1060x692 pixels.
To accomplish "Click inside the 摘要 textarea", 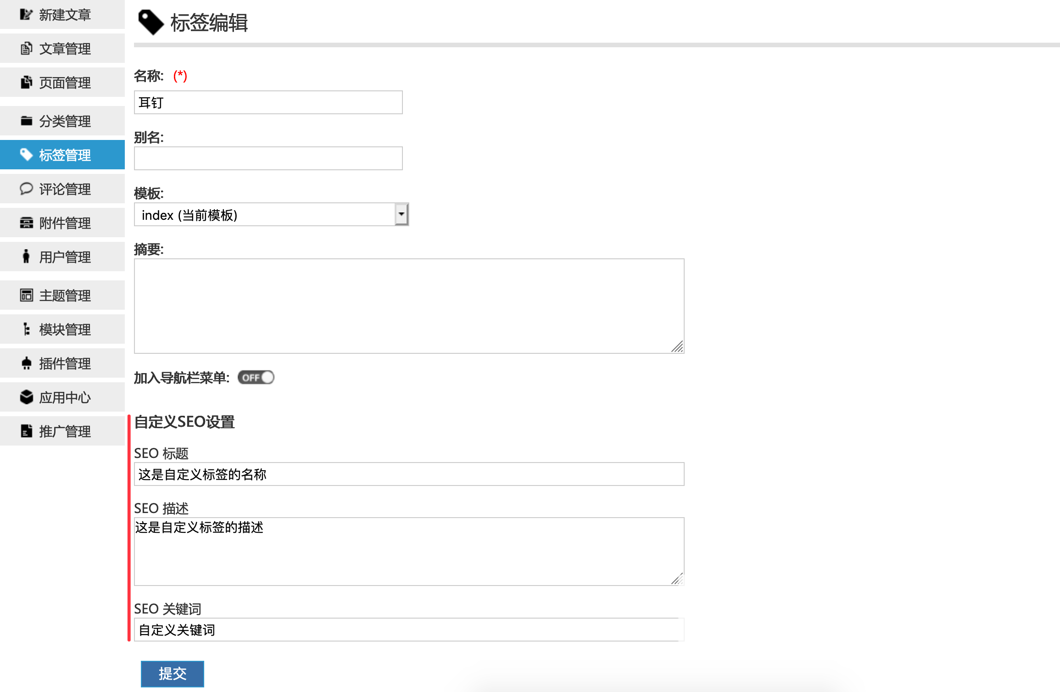I will (x=408, y=306).
